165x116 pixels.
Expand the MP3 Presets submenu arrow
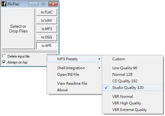(x=99, y=59)
